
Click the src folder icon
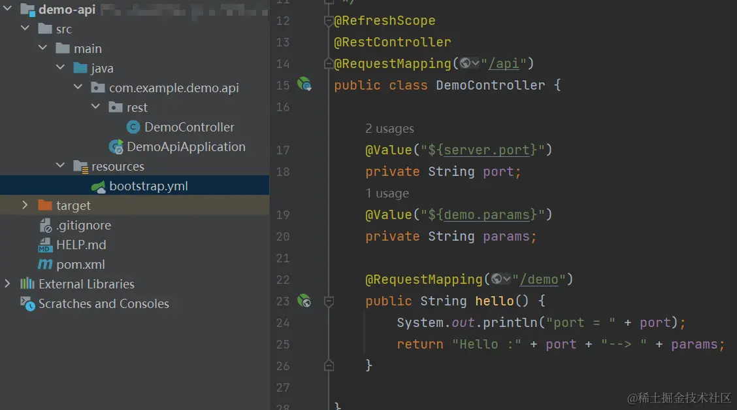(45, 29)
